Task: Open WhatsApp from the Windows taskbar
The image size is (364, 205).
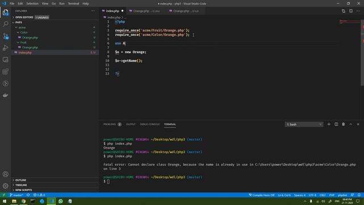Action: click(x=61, y=201)
